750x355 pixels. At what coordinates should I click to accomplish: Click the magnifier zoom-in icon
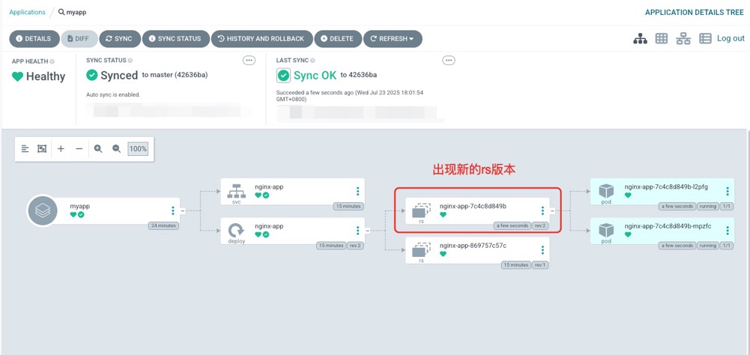pos(98,149)
